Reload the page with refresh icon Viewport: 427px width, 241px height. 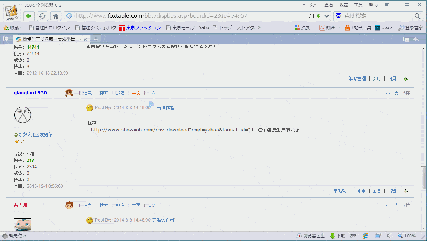(42, 16)
